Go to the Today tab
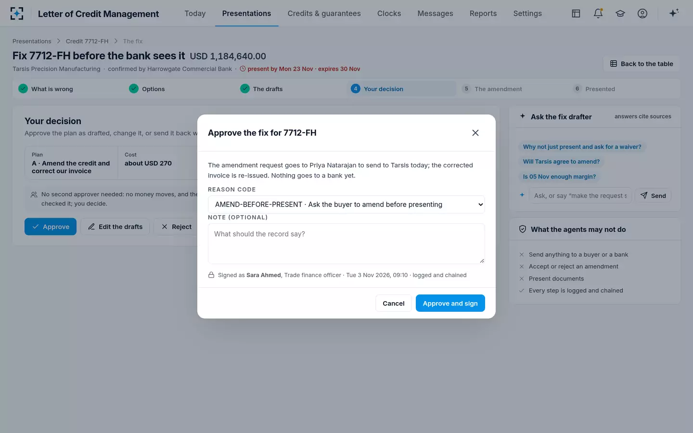The width and height of the screenshot is (693, 433). click(x=195, y=13)
